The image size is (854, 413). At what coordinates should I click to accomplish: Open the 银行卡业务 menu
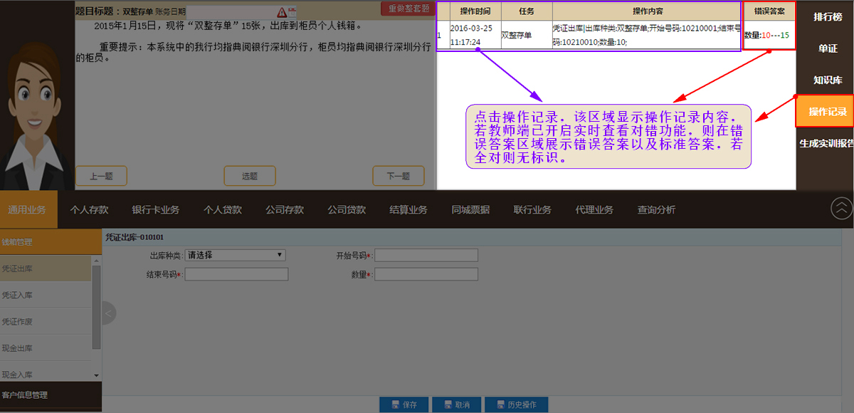[x=155, y=209]
